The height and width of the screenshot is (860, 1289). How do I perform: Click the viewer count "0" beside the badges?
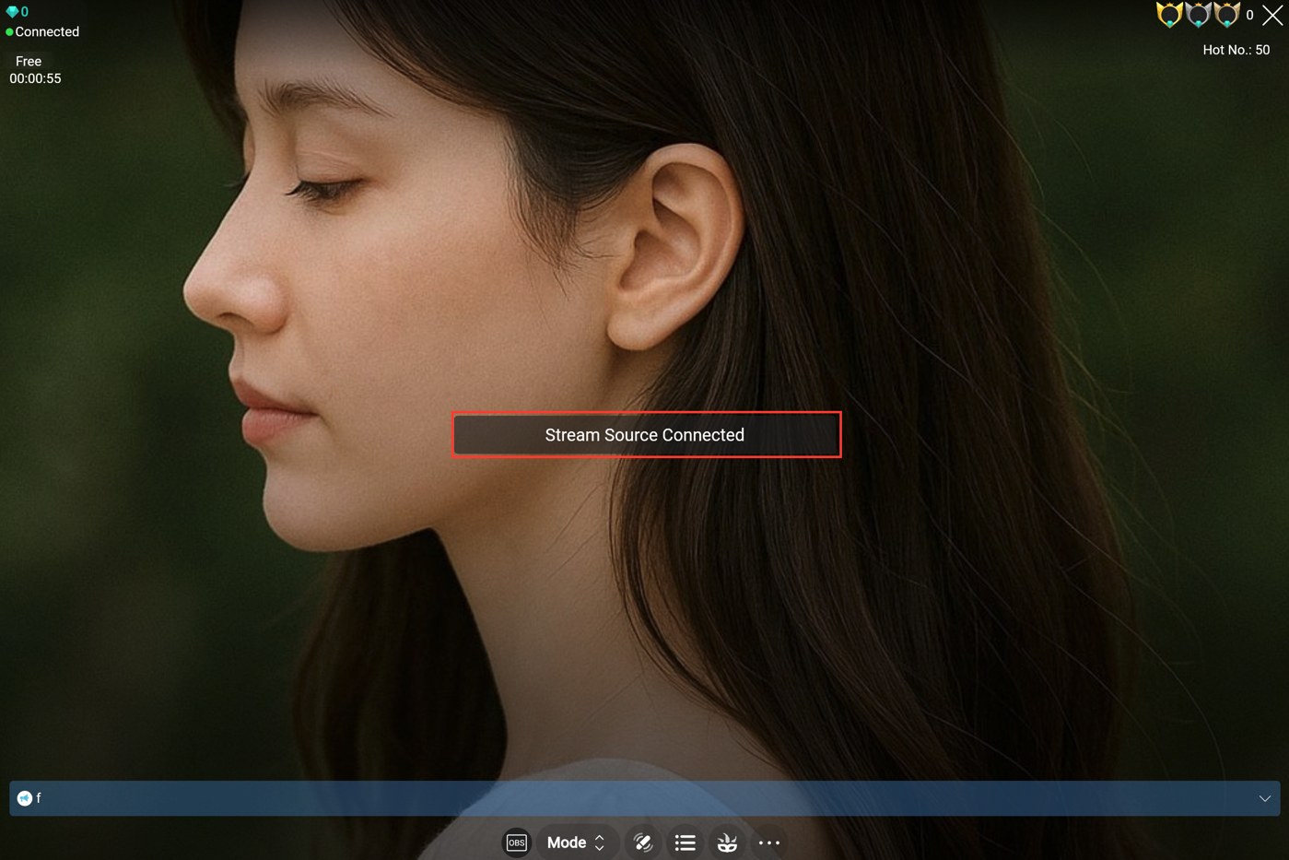(x=1249, y=15)
